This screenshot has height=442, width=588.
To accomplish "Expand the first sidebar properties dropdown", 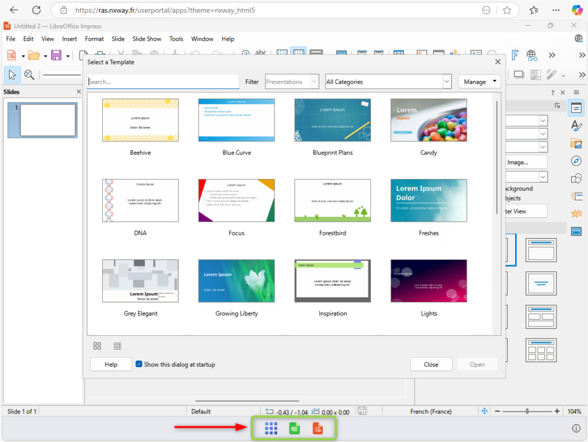I will point(543,121).
